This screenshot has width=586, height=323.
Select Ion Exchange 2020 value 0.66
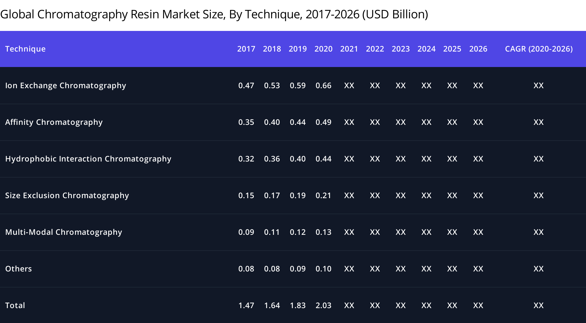[x=323, y=86]
